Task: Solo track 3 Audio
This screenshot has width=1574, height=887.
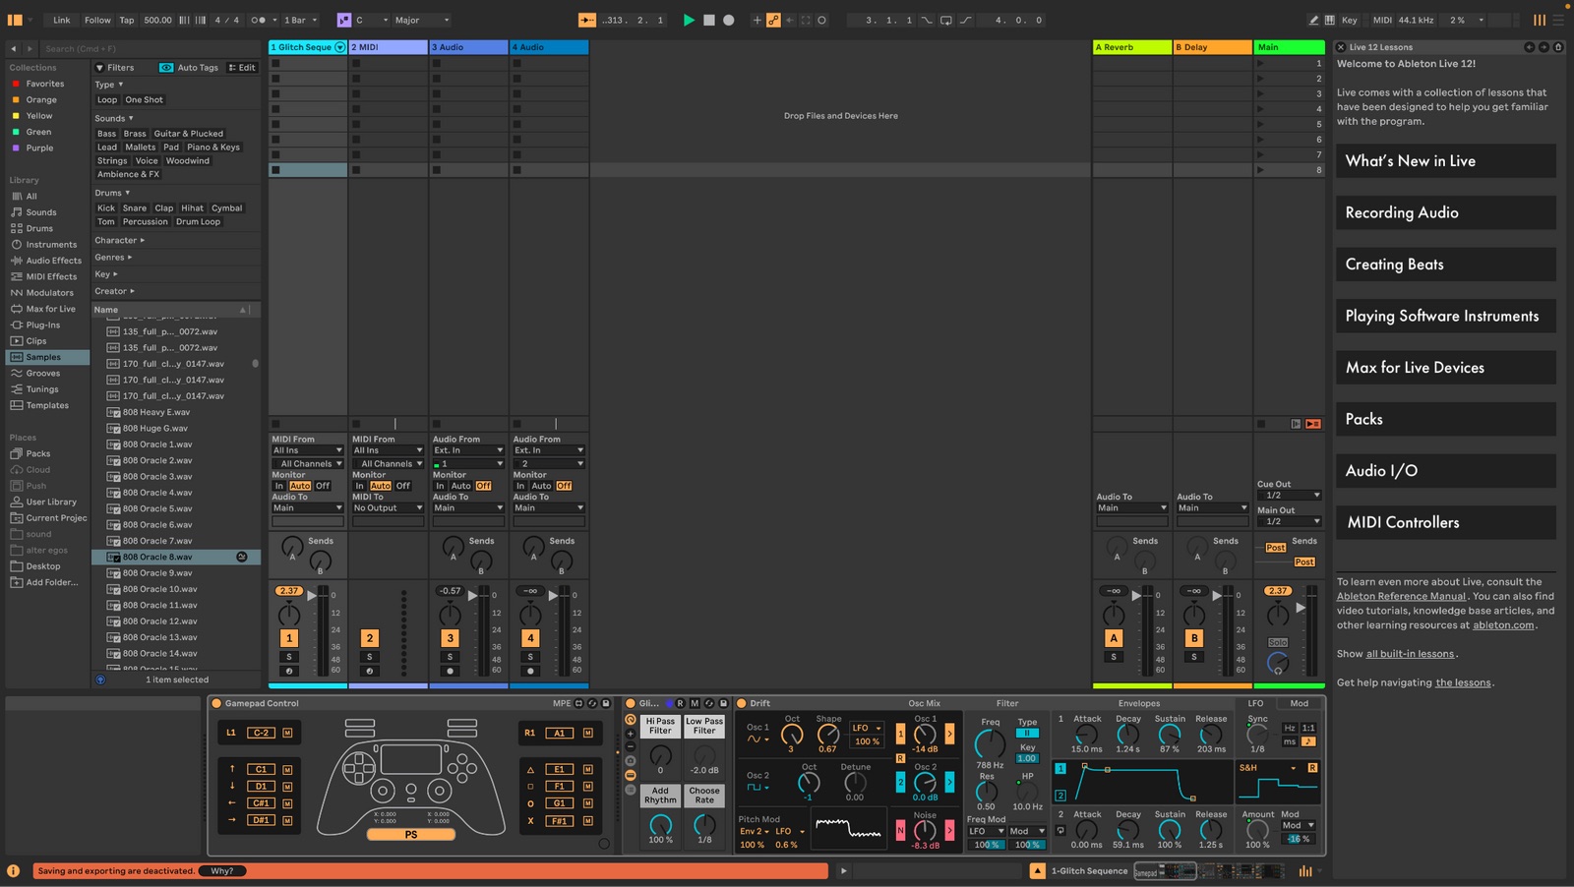Action: [451, 657]
